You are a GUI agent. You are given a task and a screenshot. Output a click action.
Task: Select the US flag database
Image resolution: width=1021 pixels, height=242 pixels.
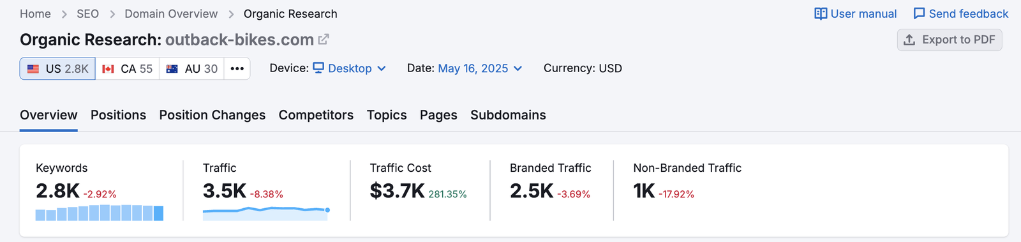coord(57,68)
